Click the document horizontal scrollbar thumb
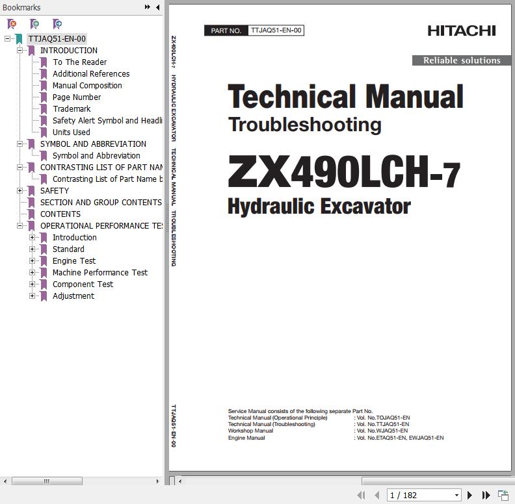 click(438, 481)
